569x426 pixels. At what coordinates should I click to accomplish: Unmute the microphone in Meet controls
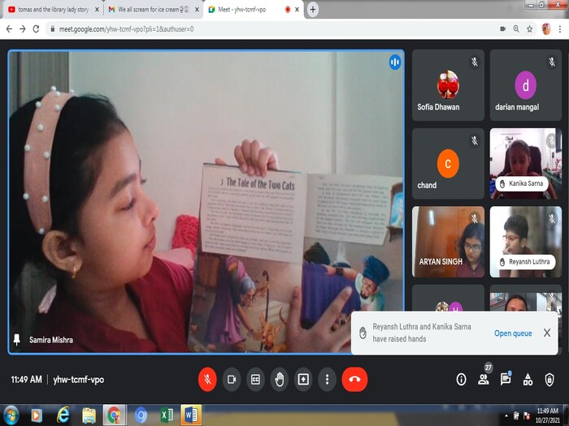pos(207,379)
